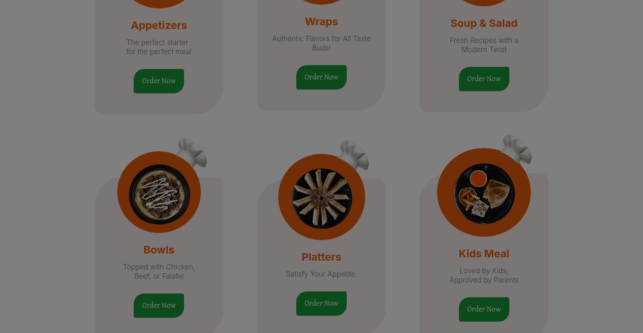Viewport: 643px width, 333px height.
Task: Click Order Now under Appetizers
Action: (159, 81)
